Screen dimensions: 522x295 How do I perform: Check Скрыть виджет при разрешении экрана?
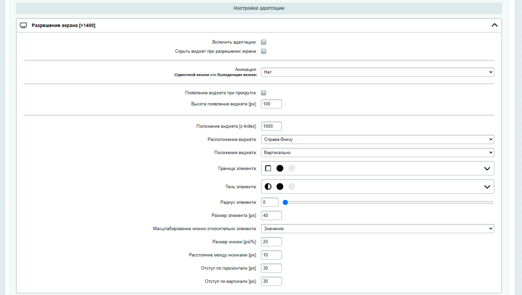(264, 51)
